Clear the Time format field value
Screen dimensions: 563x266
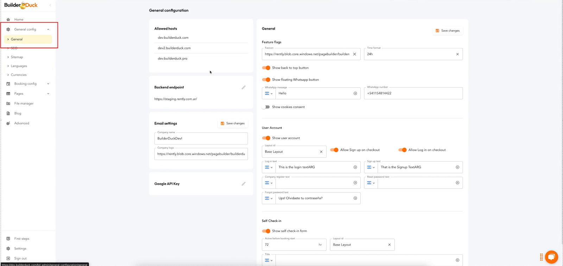tap(457, 54)
